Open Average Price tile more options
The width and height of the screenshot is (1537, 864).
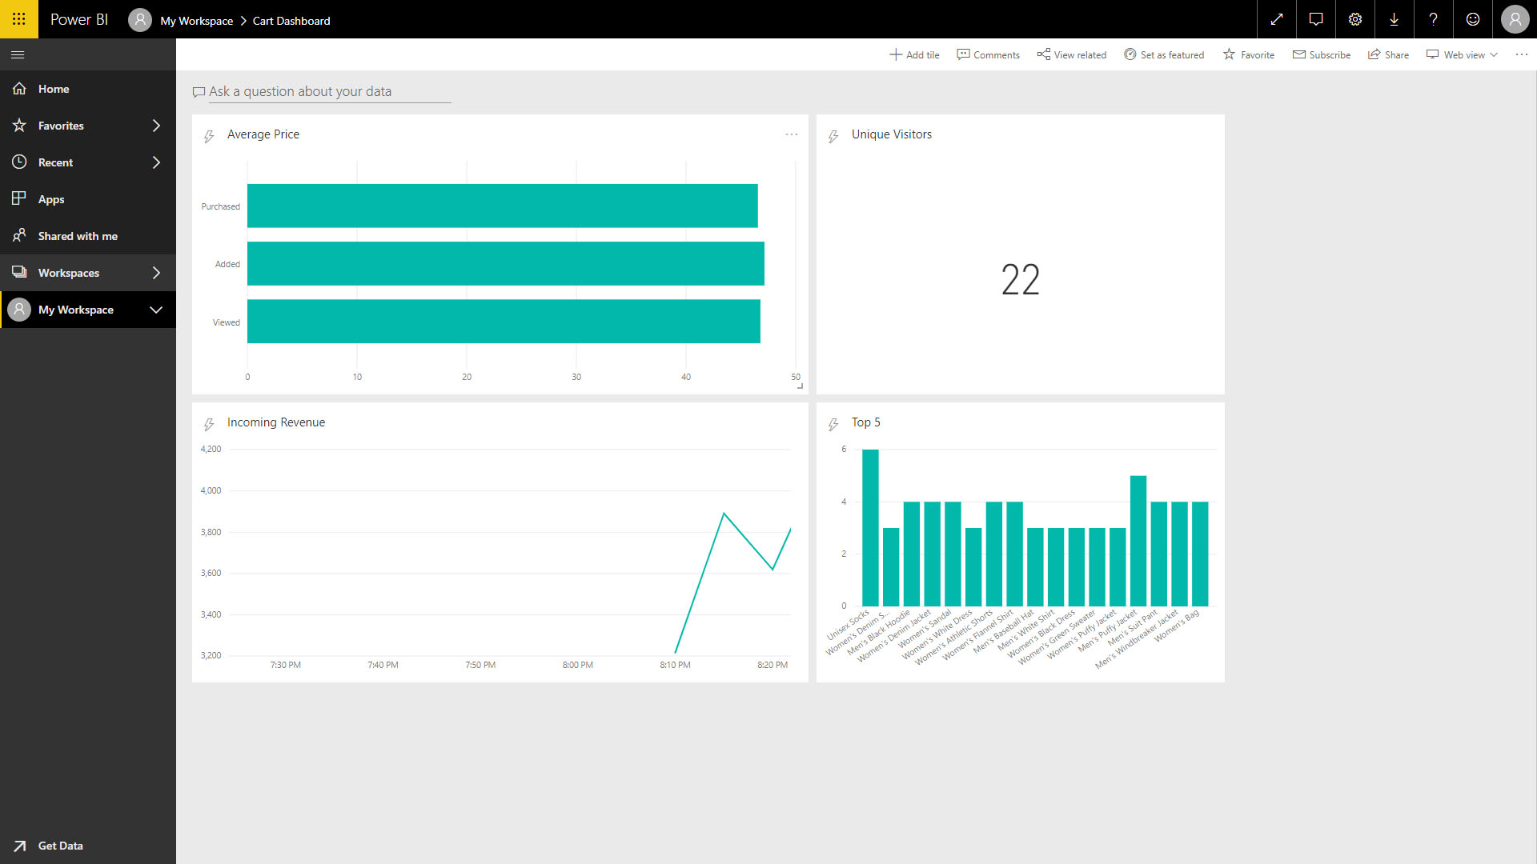point(792,134)
